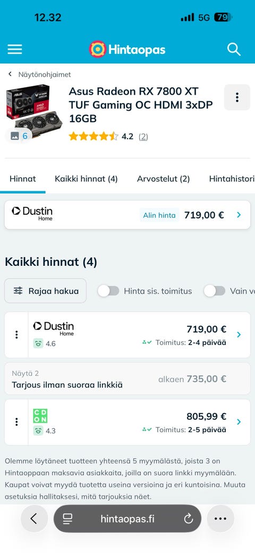
Task: Open the star rating reviews link (2)
Action: pos(143,137)
